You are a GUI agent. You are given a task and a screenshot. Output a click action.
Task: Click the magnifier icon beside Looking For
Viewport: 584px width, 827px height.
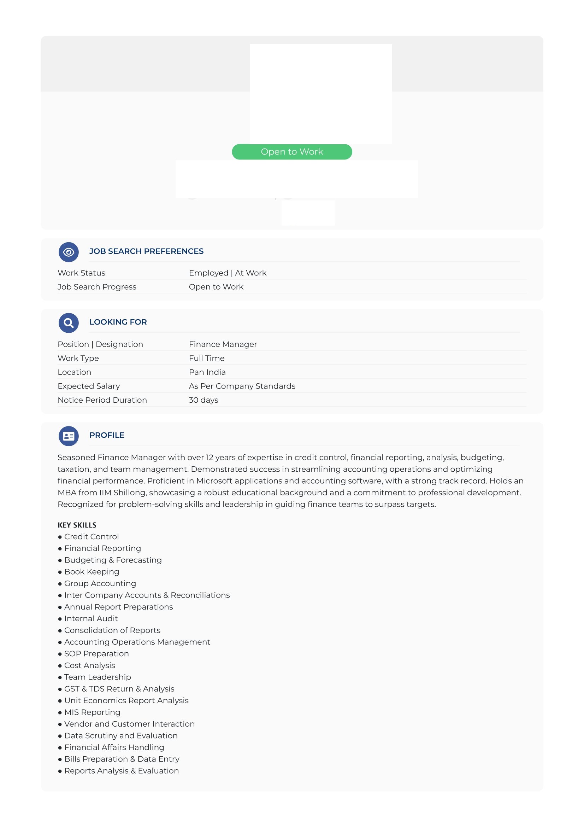[69, 323]
